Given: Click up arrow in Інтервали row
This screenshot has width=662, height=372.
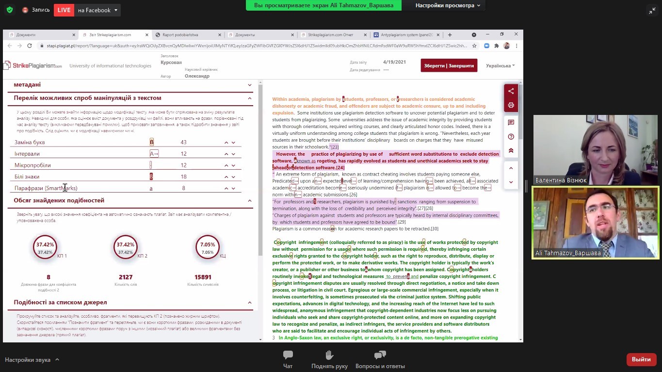Looking at the screenshot, I should (226, 154).
